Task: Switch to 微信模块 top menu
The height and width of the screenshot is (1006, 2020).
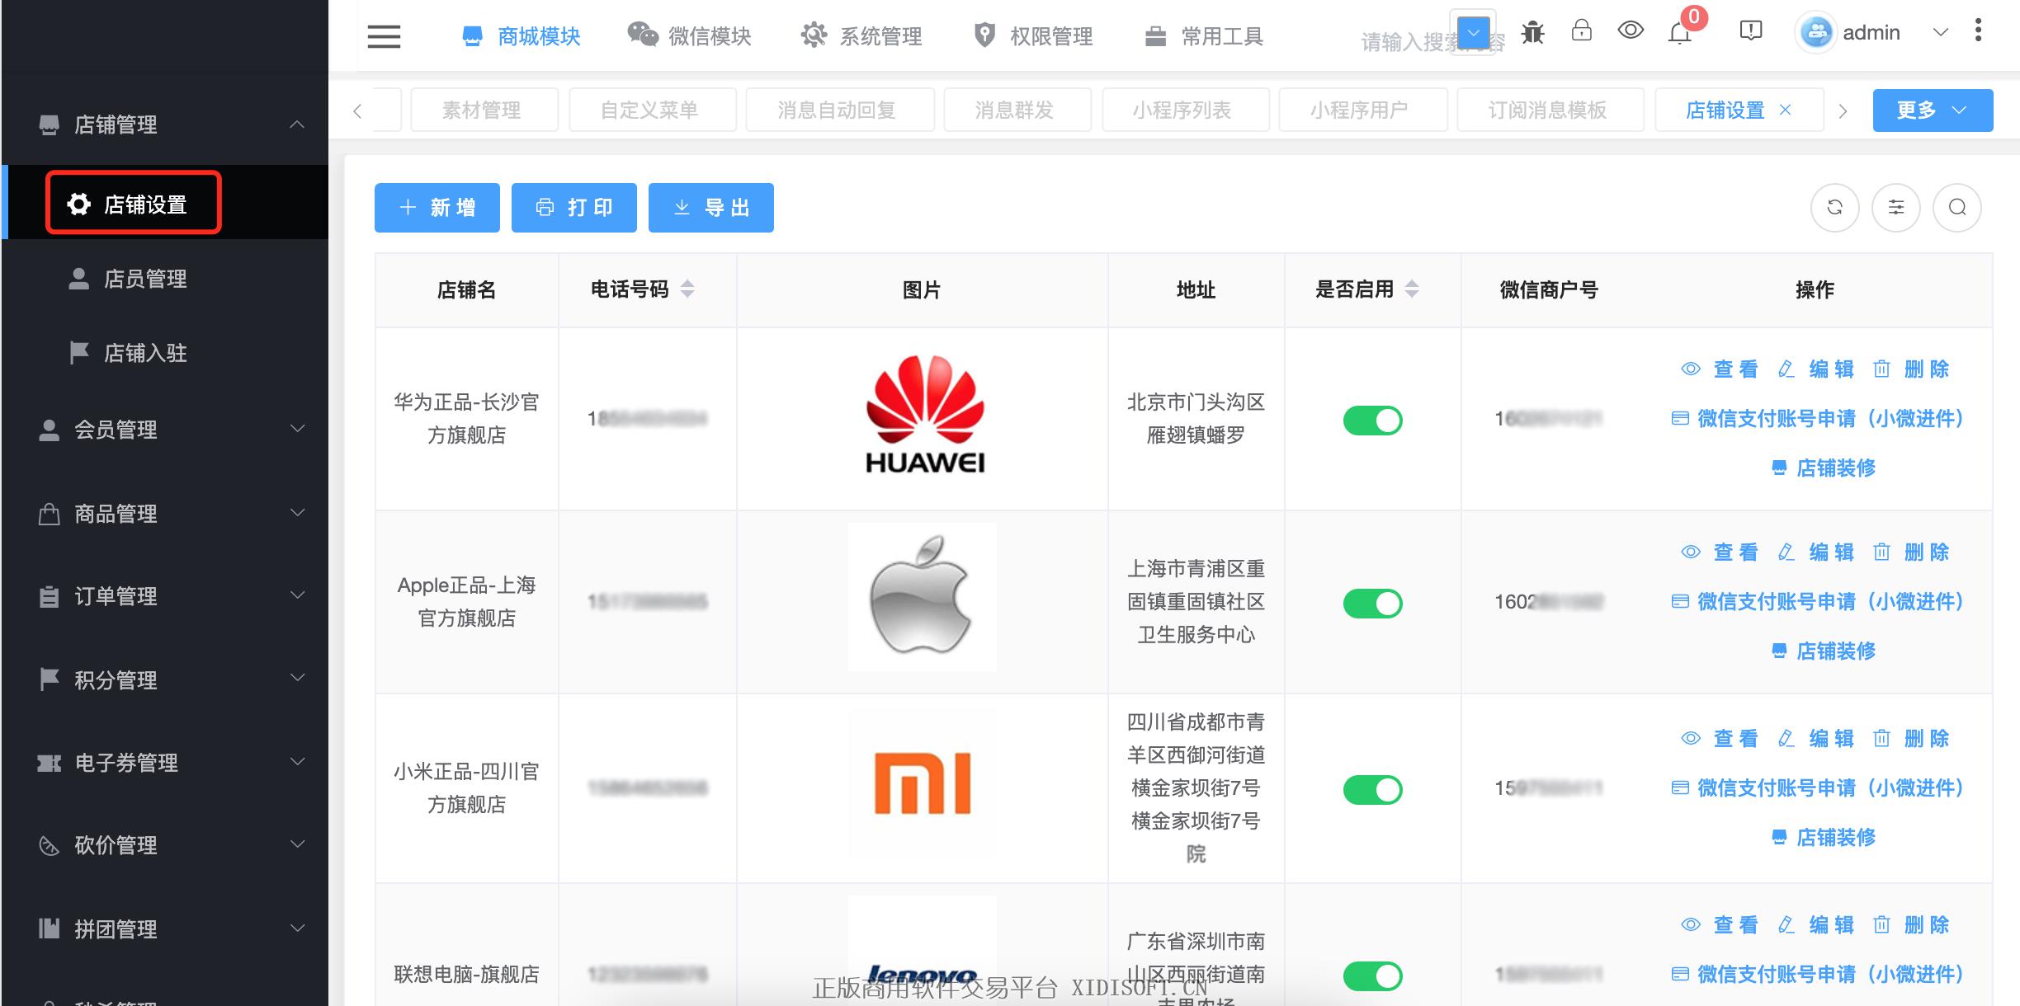Action: (x=689, y=36)
